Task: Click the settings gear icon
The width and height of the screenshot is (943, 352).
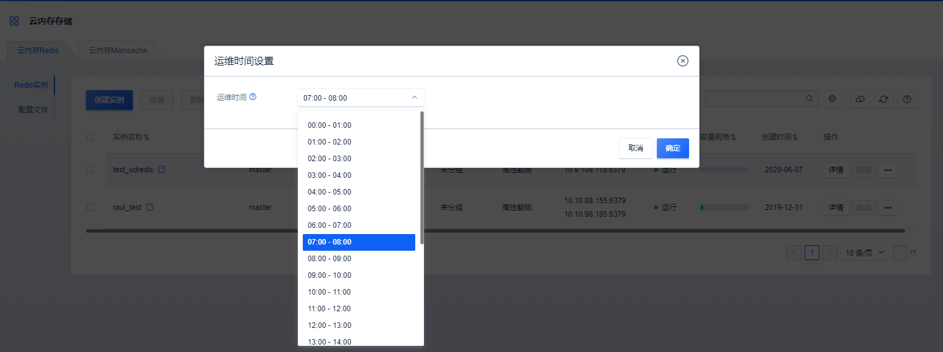Action: click(x=832, y=99)
